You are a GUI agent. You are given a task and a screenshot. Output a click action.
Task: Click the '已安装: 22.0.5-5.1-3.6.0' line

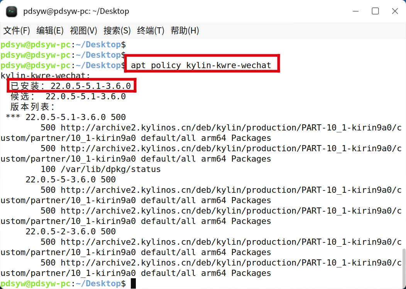[71, 86]
